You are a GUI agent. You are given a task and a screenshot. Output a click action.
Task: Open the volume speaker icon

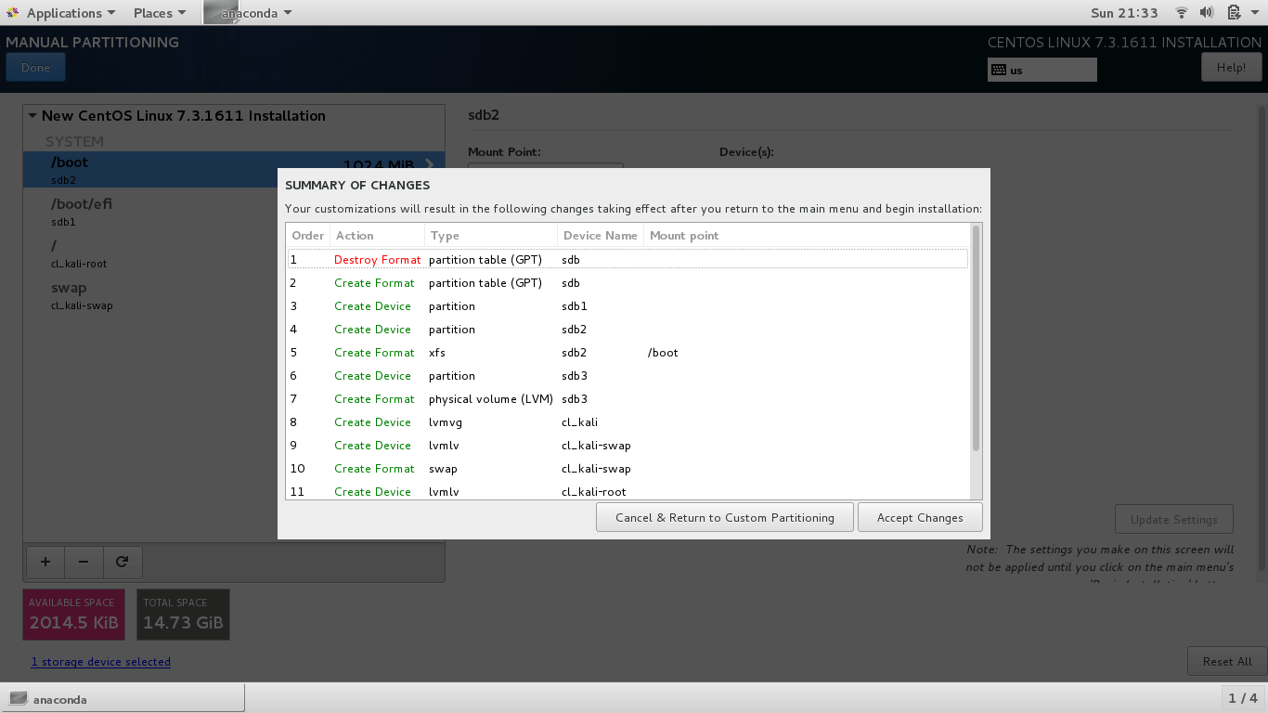tap(1207, 13)
